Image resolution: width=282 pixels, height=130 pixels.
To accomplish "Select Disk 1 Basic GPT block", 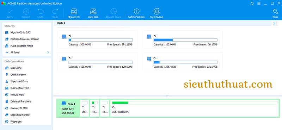I will point(68,108).
